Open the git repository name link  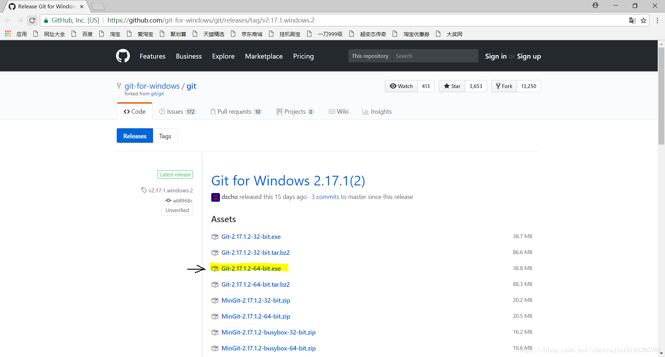coord(192,86)
